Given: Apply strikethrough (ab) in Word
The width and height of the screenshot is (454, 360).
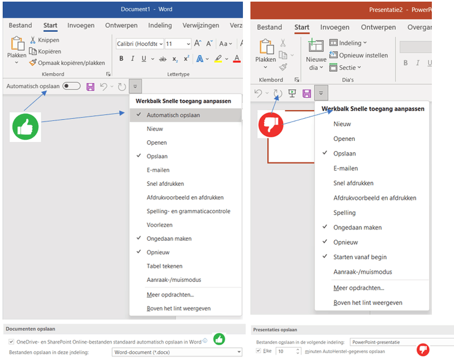Looking at the screenshot, I should [x=163, y=59].
